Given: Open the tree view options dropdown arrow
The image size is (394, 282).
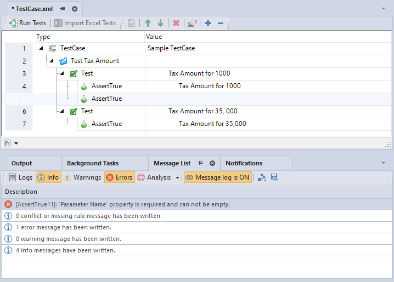Looking at the screenshot, I should coord(16,143).
